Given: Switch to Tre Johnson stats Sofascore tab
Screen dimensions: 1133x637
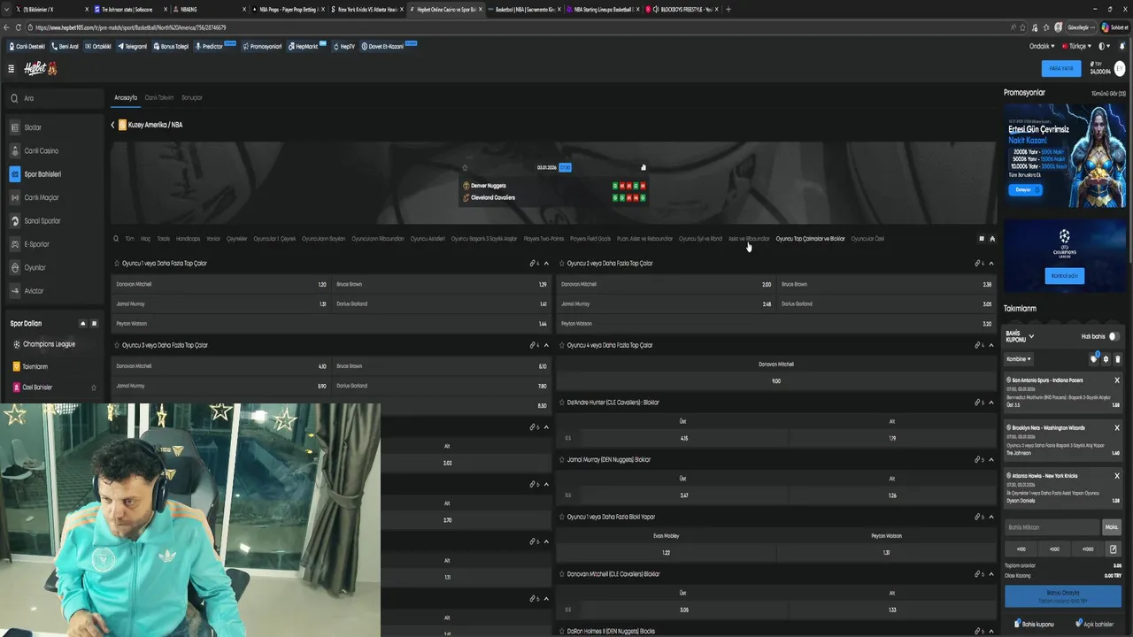Looking at the screenshot, I should 127,9.
